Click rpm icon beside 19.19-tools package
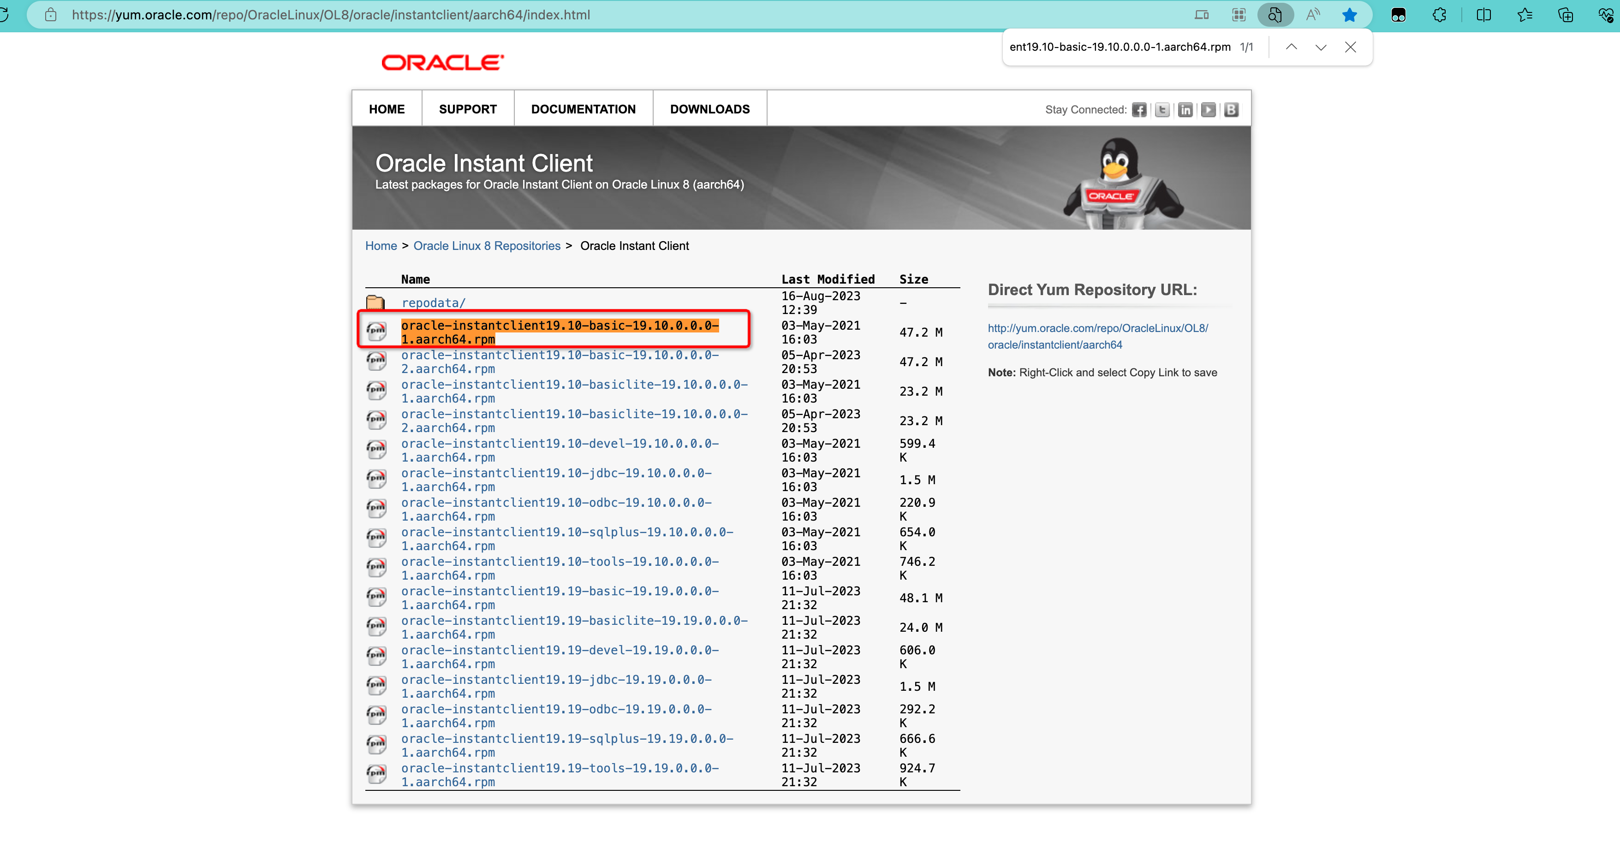Viewport: 1620px width, 842px height. tap(376, 774)
